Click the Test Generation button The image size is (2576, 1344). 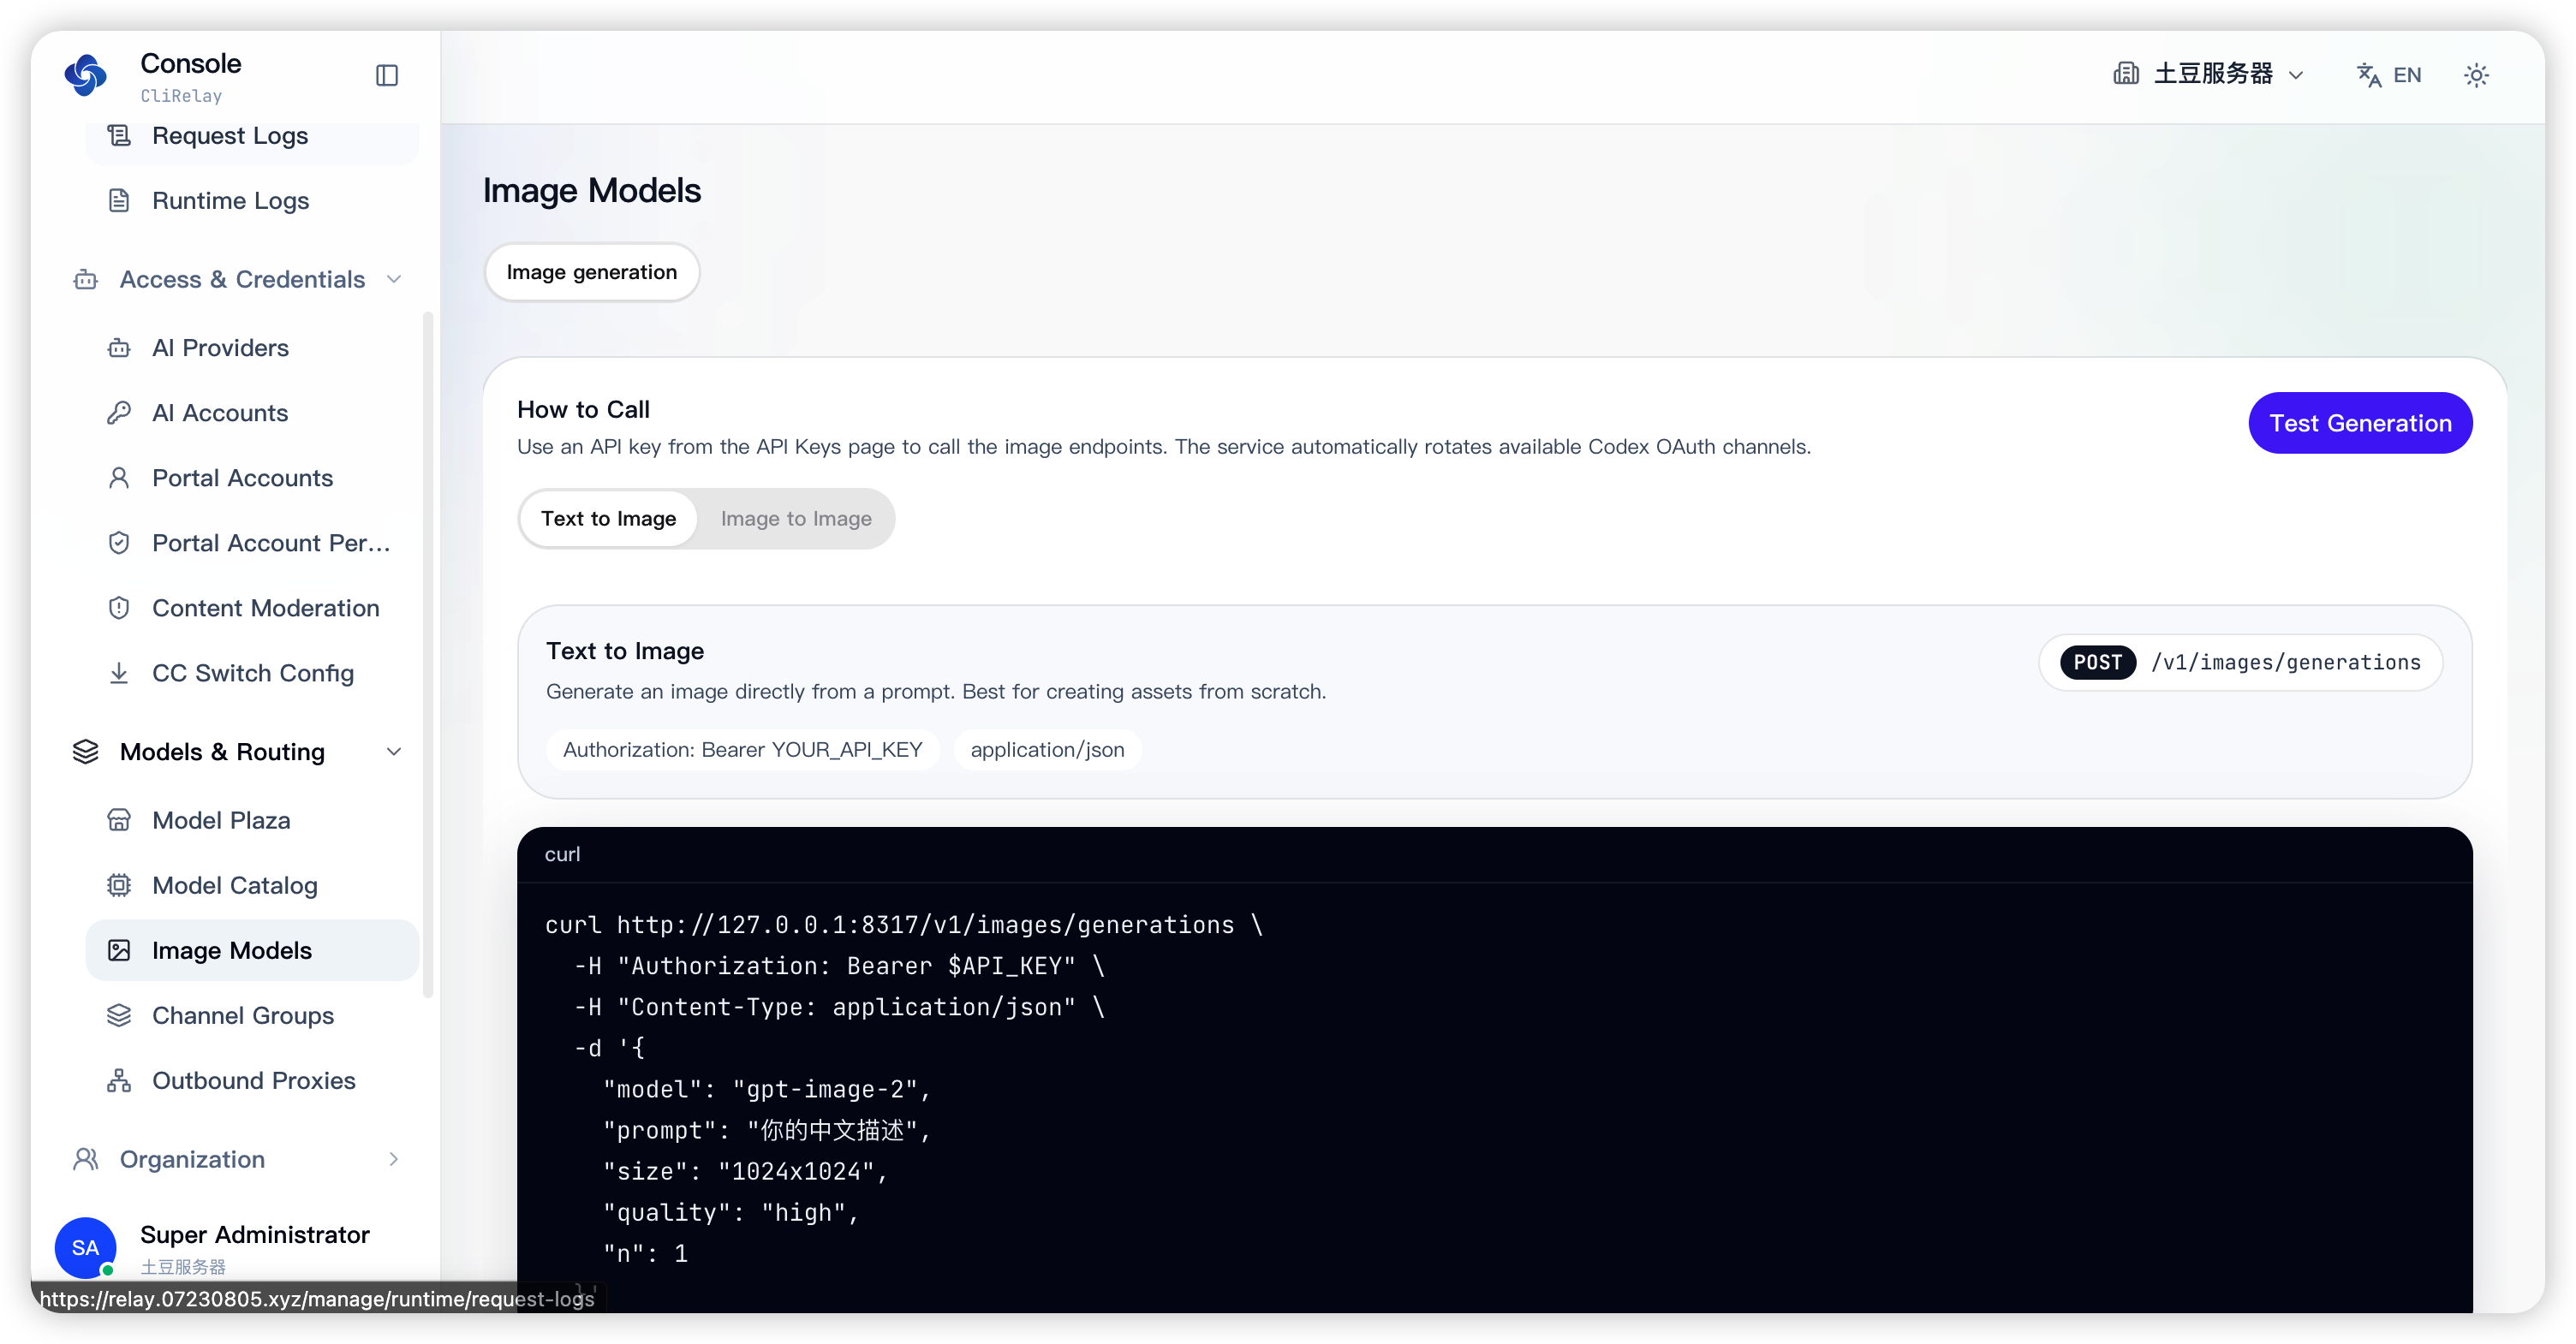pos(2360,423)
